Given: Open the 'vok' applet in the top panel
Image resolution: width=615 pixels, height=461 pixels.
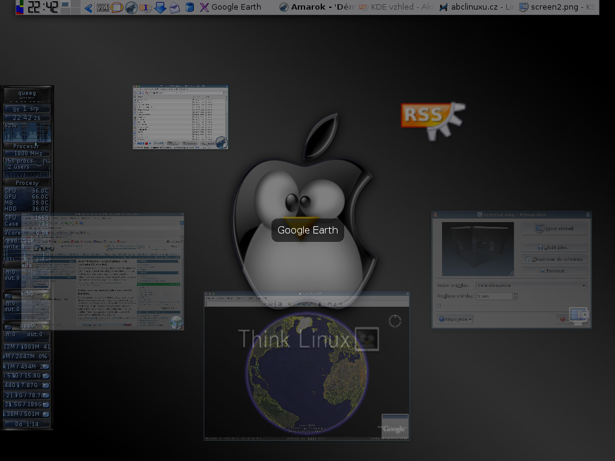Looking at the screenshot, I should coord(103,7).
